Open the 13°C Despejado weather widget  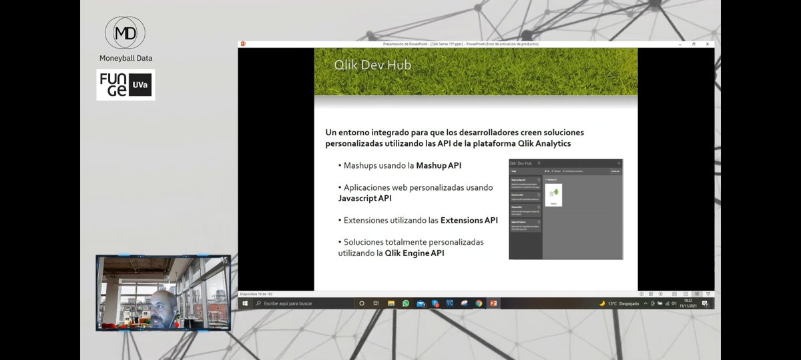tap(619, 303)
